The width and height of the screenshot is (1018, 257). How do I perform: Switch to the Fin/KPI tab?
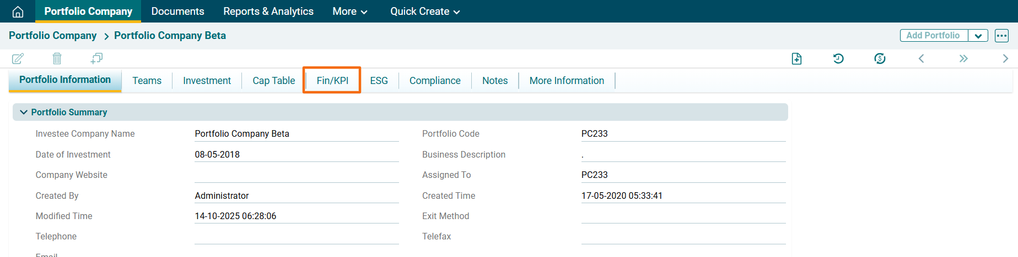pyautogui.click(x=332, y=81)
